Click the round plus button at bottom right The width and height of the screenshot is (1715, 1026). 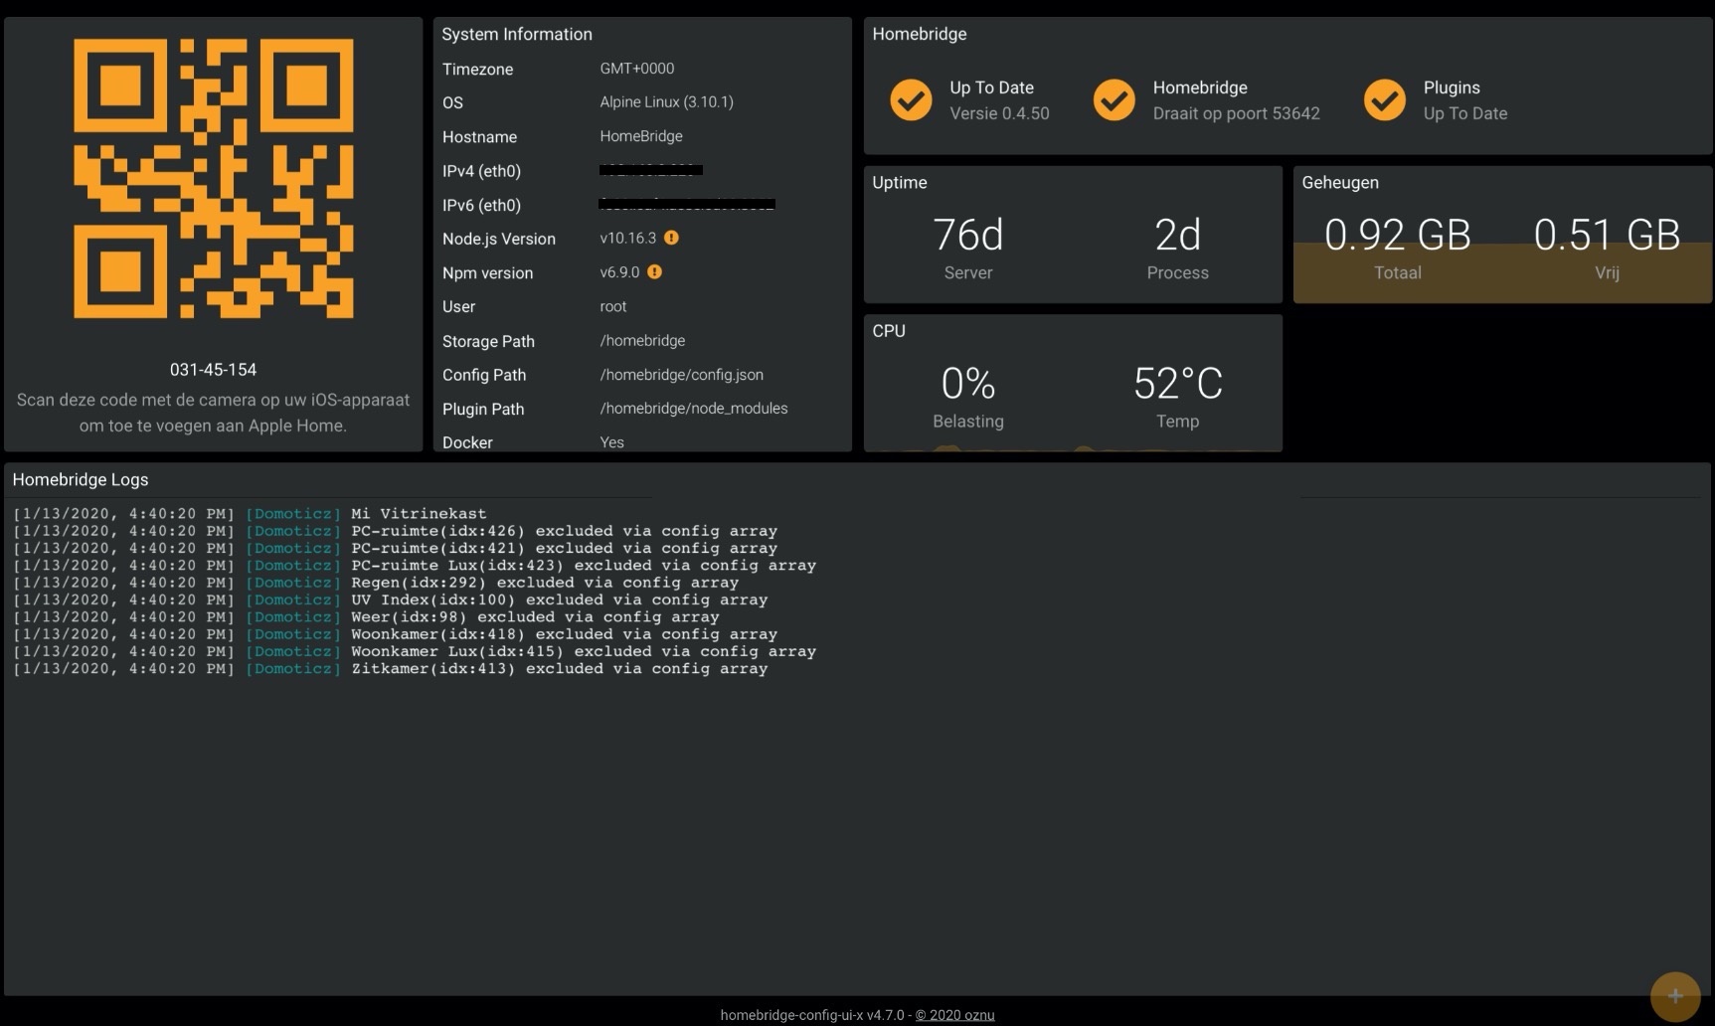[1675, 996]
